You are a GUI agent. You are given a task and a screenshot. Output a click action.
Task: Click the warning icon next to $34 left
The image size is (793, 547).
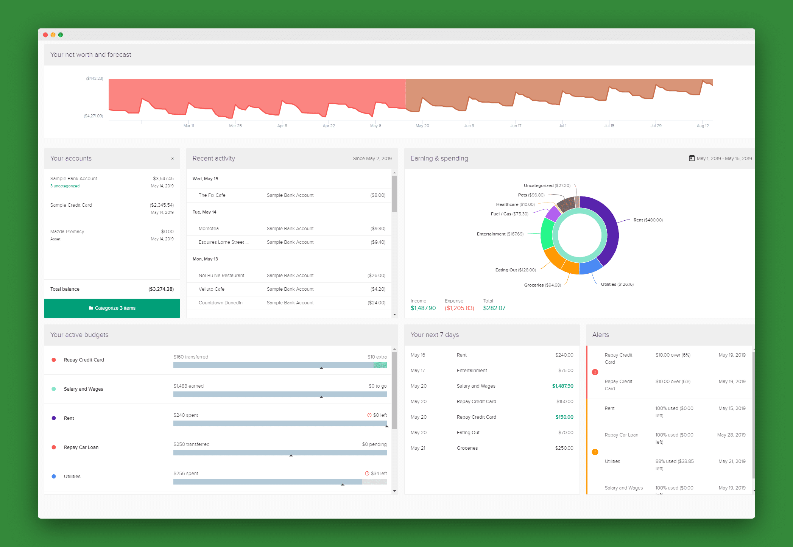(367, 474)
